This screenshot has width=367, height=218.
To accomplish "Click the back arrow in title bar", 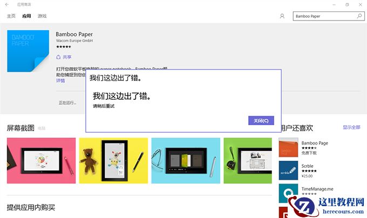I will click(x=7, y=4).
